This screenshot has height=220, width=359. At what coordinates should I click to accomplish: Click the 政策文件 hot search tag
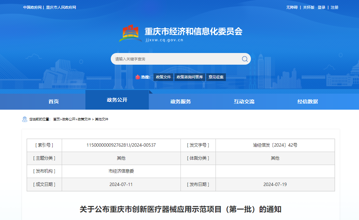pos(163,77)
